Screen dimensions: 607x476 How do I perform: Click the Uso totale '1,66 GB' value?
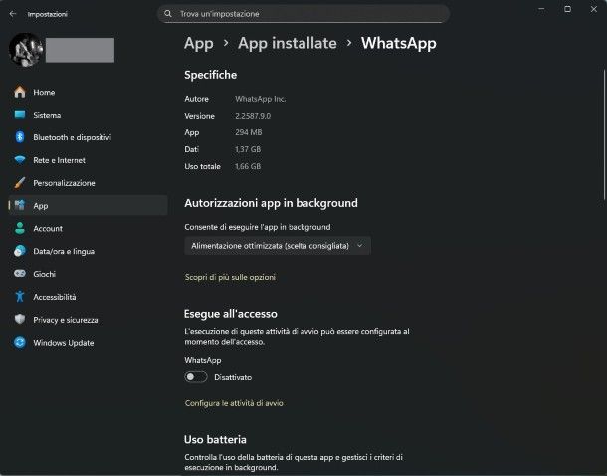(x=248, y=166)
